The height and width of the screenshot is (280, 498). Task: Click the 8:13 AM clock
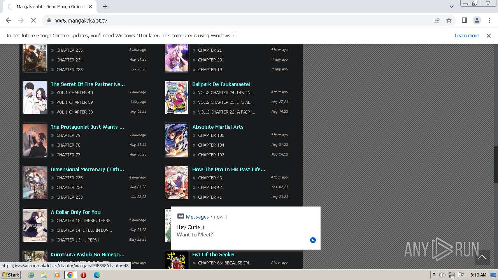pos(478,275)
